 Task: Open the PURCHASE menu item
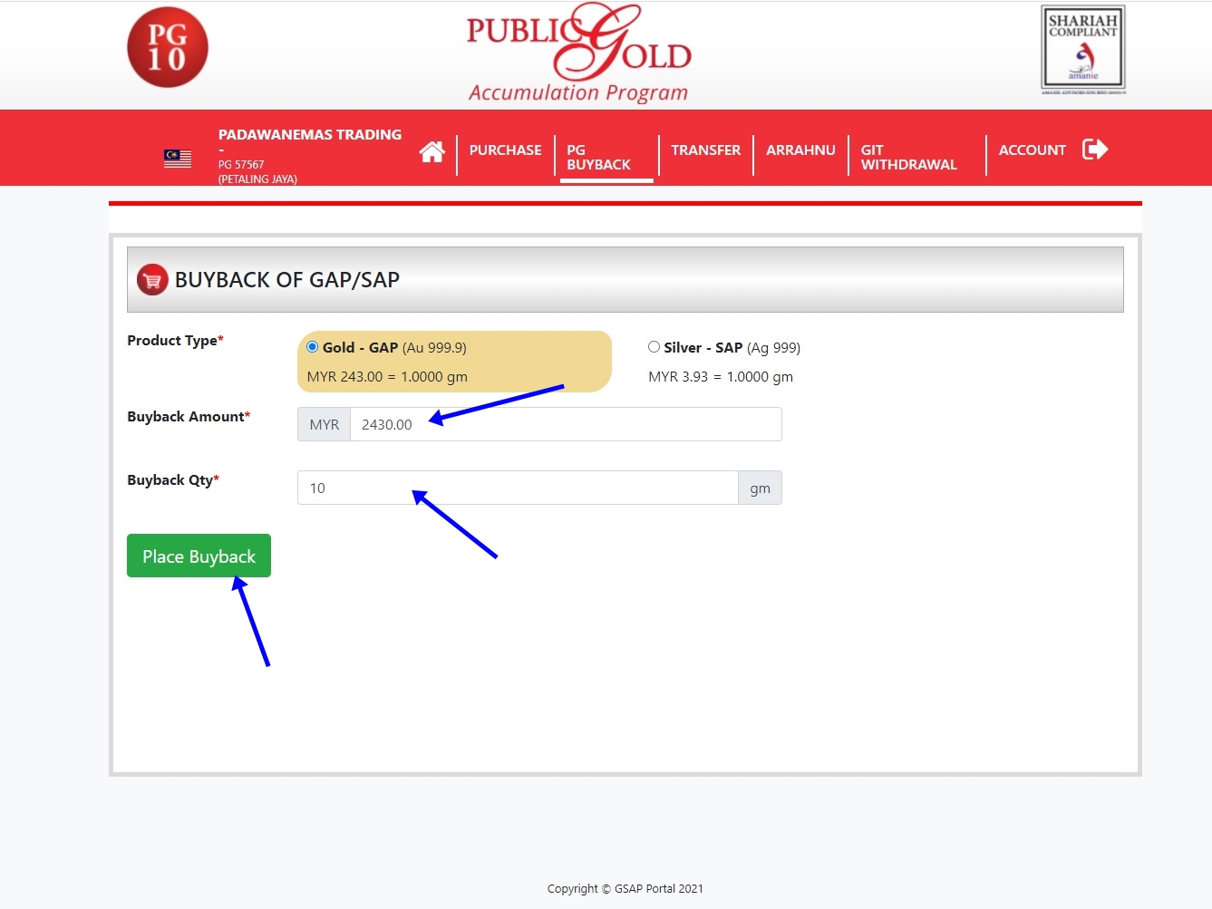click(x=505, y=150)
